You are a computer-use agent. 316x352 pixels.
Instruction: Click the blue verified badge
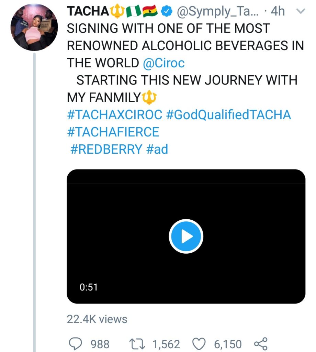[x=167, y=11]
